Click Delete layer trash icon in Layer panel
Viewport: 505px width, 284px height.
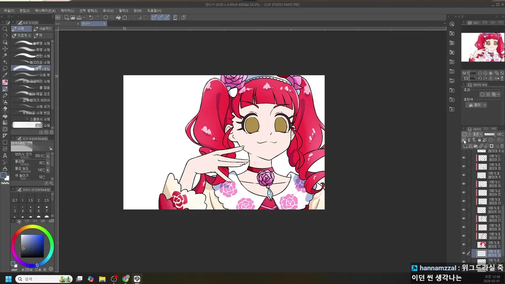502,146
